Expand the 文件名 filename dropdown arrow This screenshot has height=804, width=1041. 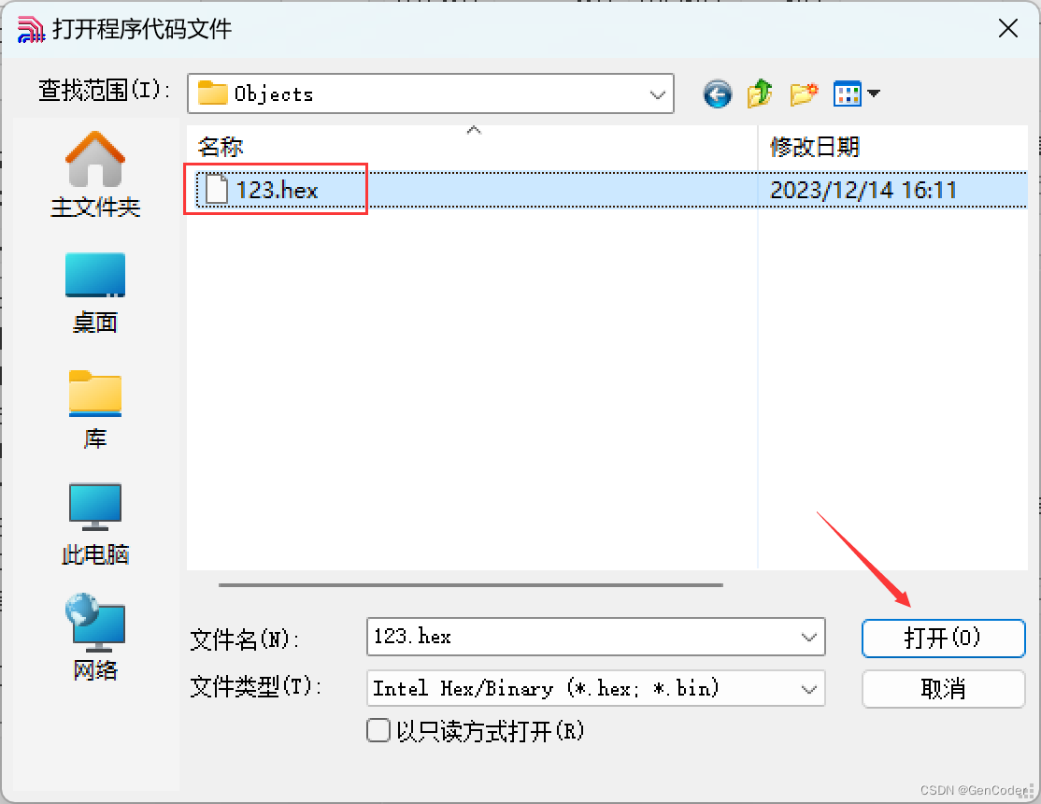[808, 638]
